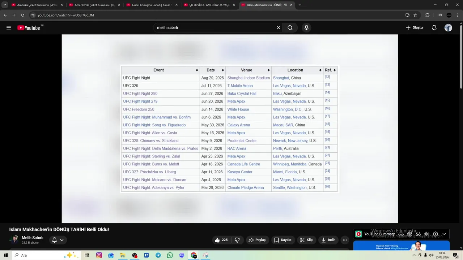Open YouTube notifications bell
This screenshot has height=260, width=463.
434,28
